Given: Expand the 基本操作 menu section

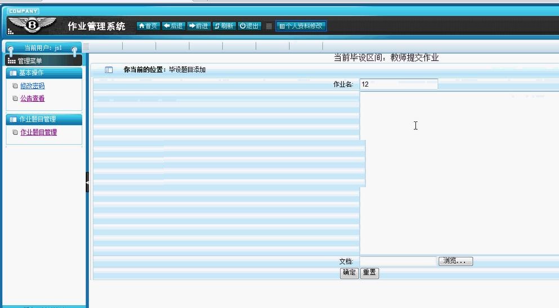Looking at the screenshot, I should coord(44,73).
